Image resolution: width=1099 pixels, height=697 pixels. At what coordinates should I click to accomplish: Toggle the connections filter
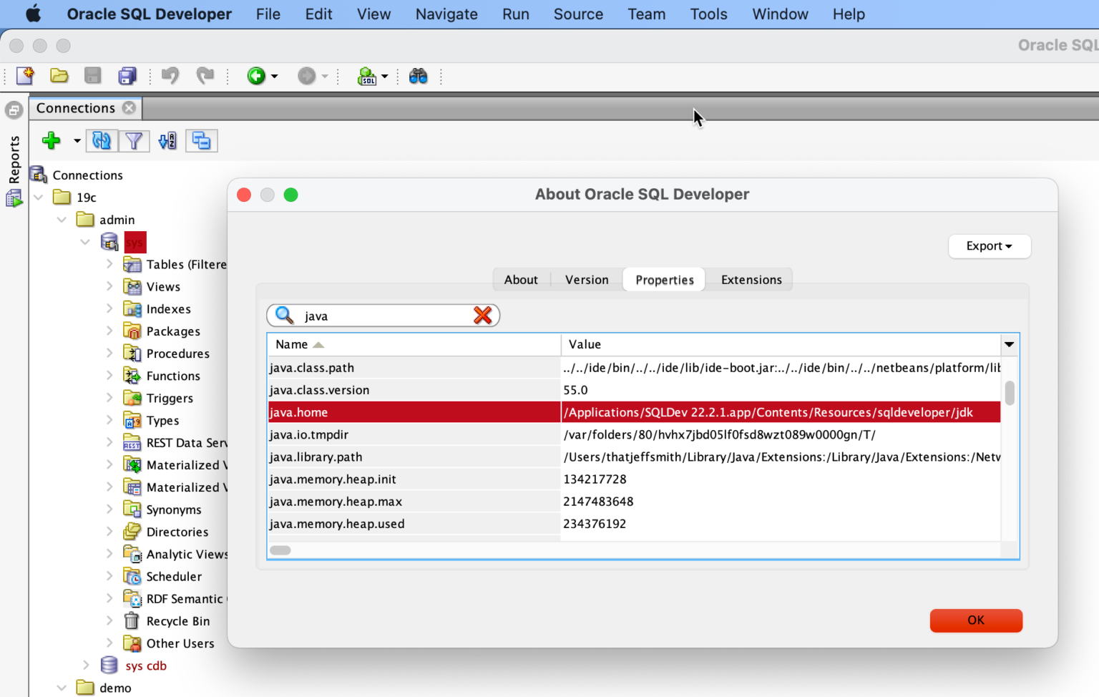(135, 140)
